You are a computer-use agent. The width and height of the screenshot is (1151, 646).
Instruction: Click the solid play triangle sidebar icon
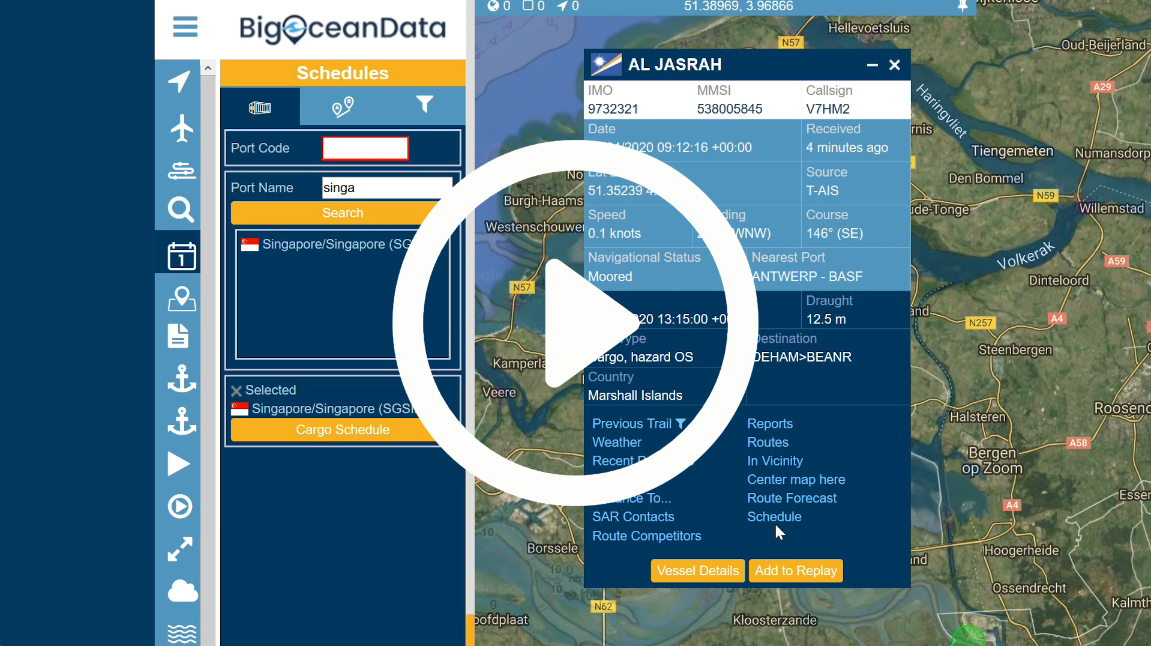point(178,464)
